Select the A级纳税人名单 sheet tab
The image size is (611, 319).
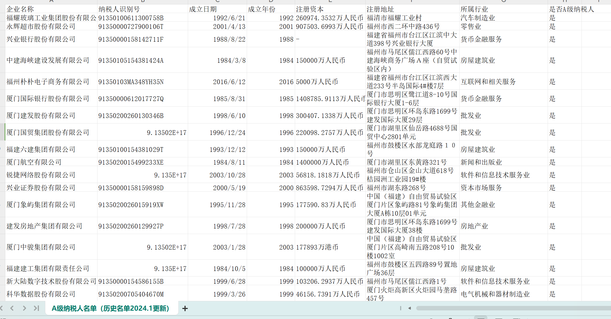(111, 308)
